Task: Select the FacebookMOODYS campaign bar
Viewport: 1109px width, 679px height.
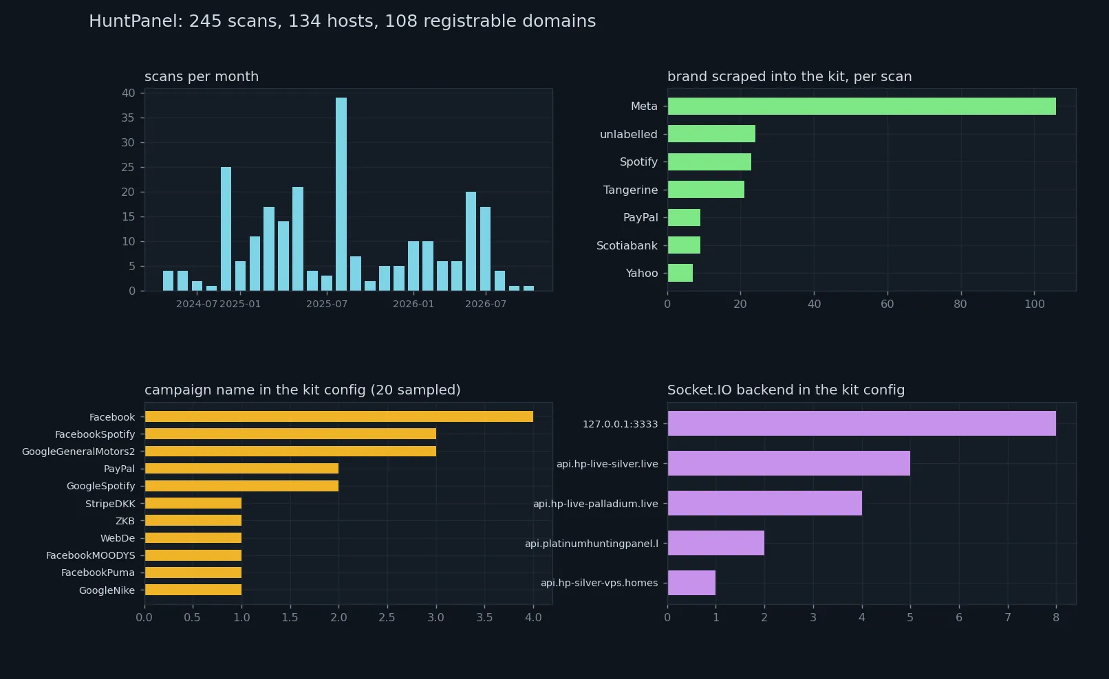Action: pos(193,555)
